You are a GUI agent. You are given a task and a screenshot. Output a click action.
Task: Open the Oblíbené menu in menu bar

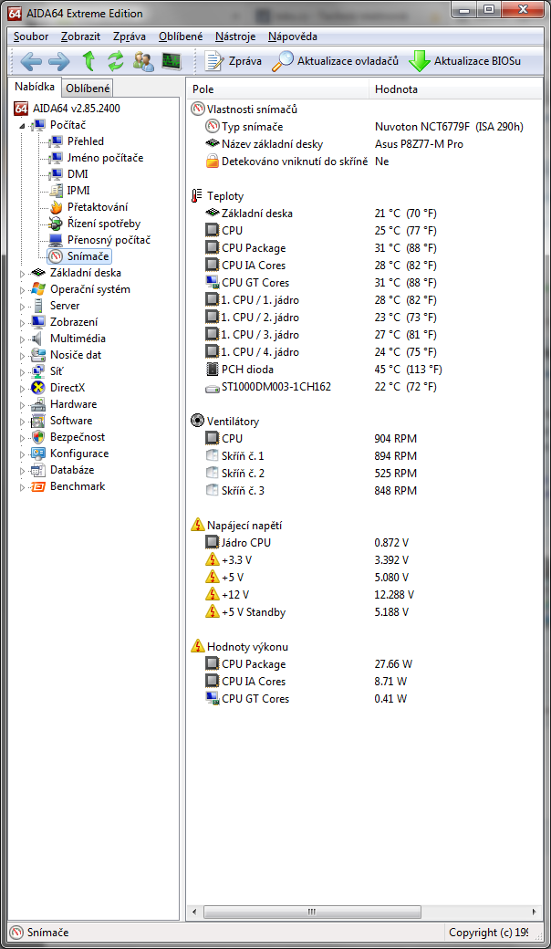181,36
